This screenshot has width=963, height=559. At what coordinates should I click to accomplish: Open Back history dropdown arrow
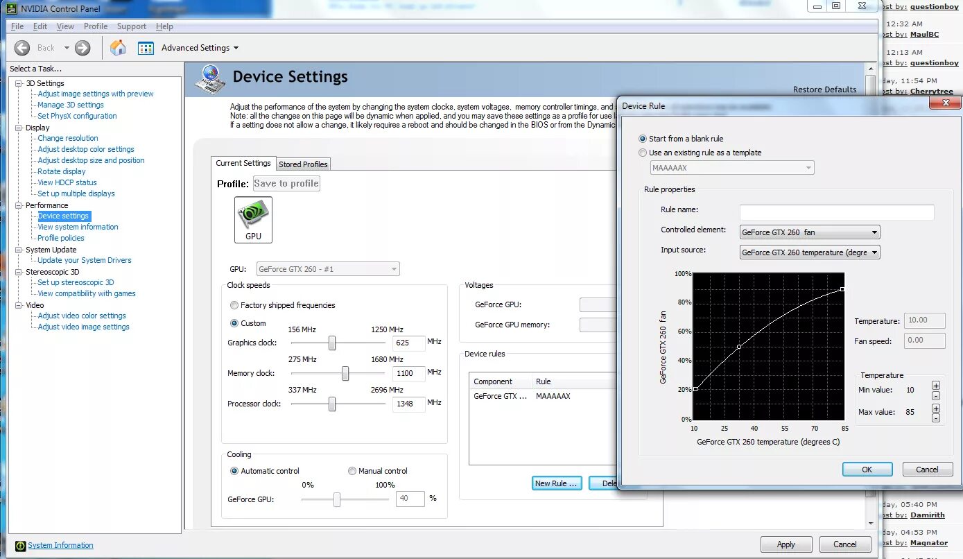point(67,48)
